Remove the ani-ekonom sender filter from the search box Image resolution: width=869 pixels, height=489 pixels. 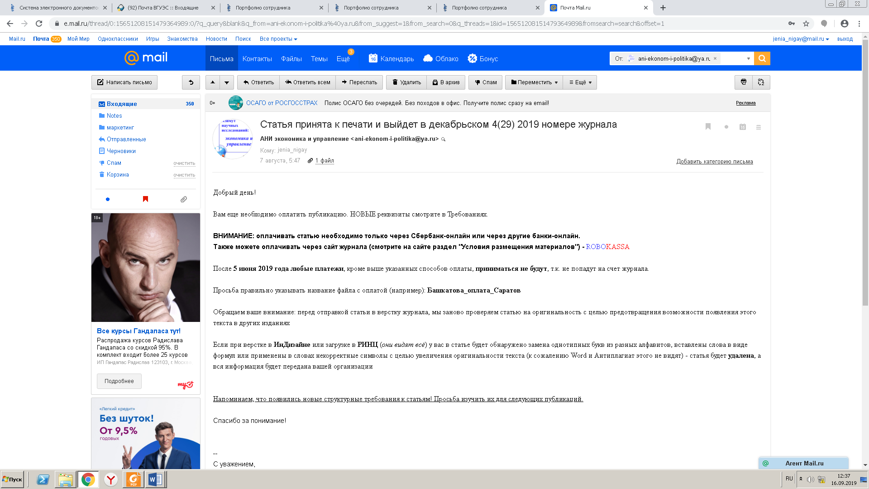coord(715,58)
